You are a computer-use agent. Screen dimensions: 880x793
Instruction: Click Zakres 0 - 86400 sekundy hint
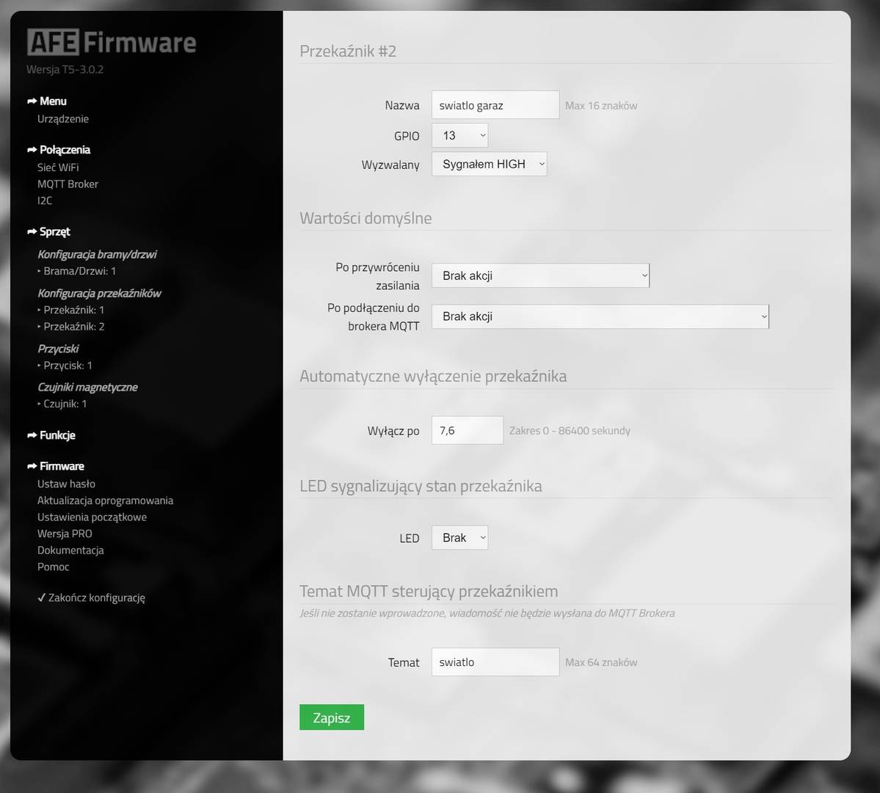click(x=570, y=431)
